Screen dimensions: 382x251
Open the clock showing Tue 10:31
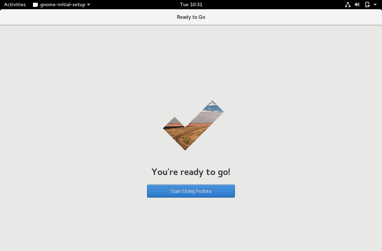191,4
